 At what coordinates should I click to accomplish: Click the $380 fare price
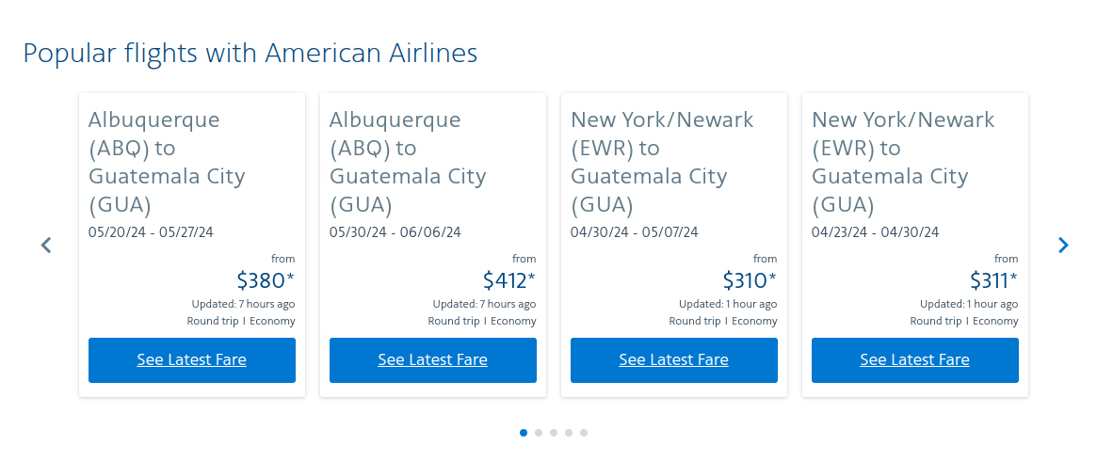tap(266, 280)
